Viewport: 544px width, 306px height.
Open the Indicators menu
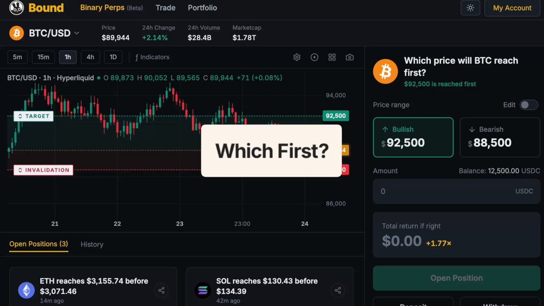coord(152,57)
